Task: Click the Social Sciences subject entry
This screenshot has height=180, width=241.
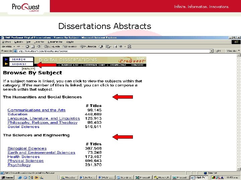Action: pyautogui.click(x=23, y=127)
